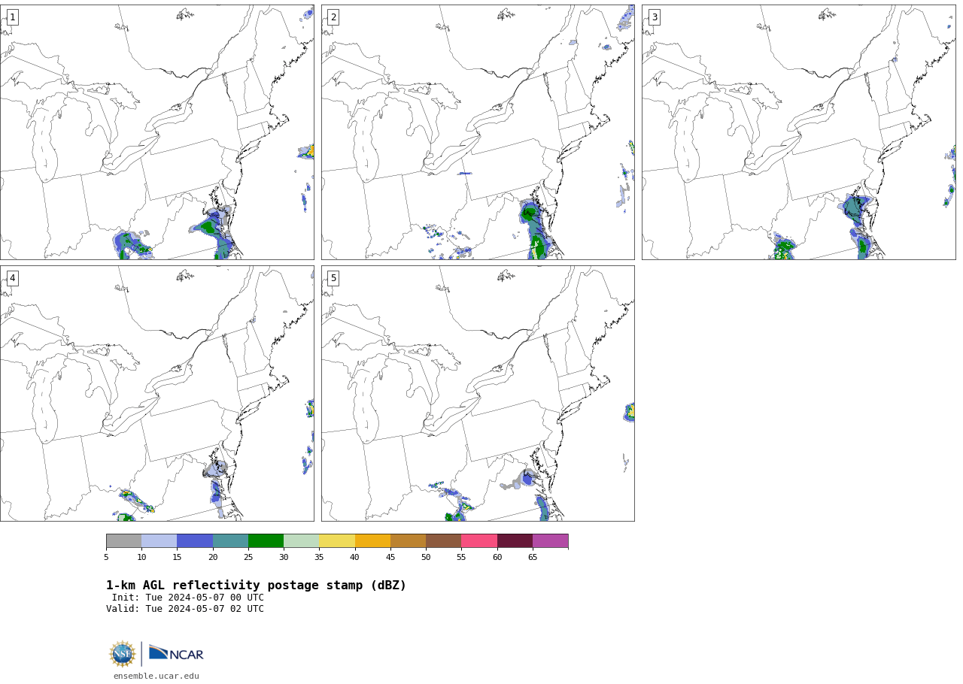Screen dimensions: 963x684
Task: Click the pink 55-60 dBZ swatch
Action: click(479, 541)
